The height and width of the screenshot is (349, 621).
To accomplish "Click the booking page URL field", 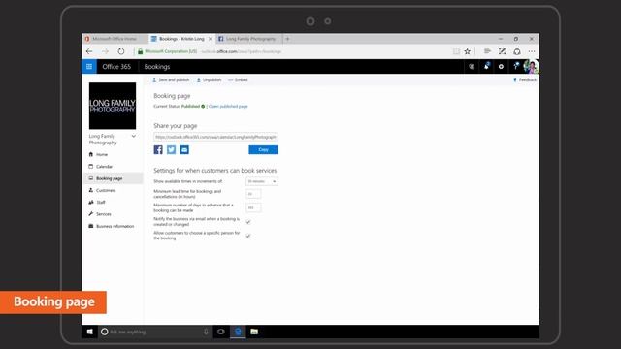I will click(x=215, y=137).
